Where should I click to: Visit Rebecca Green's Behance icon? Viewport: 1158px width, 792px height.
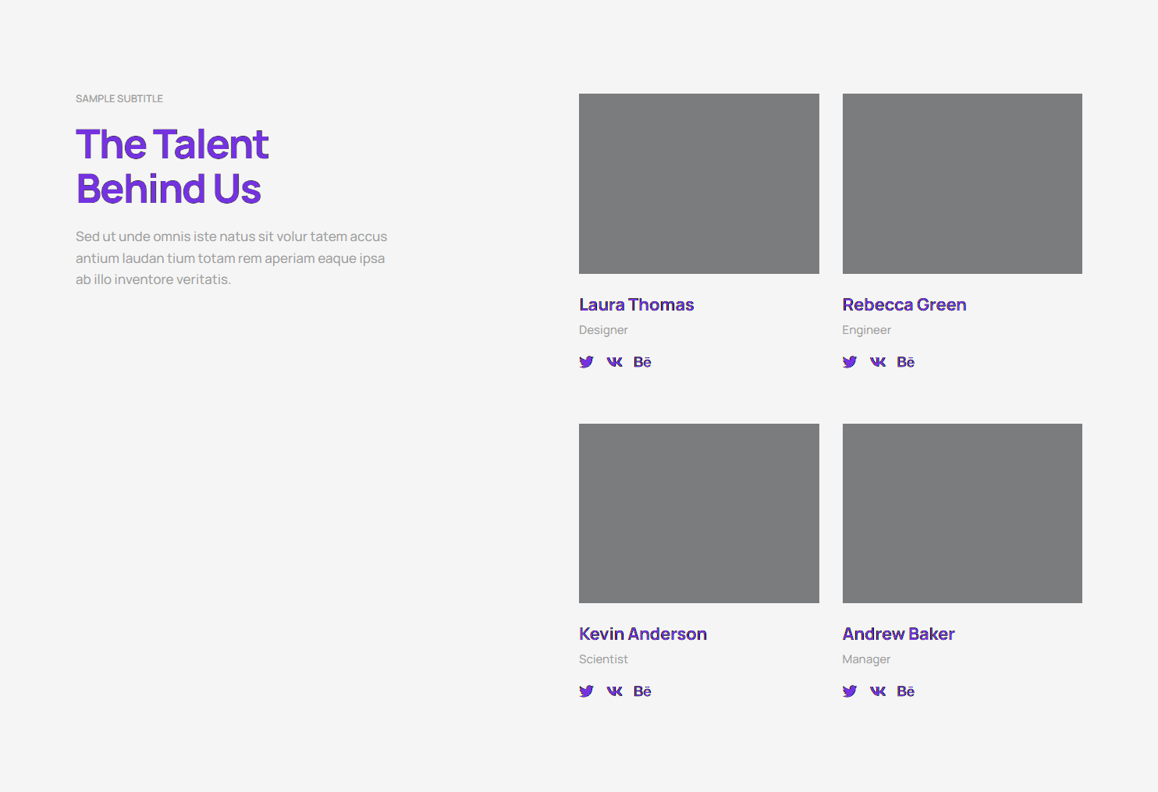tap(905, 362)
